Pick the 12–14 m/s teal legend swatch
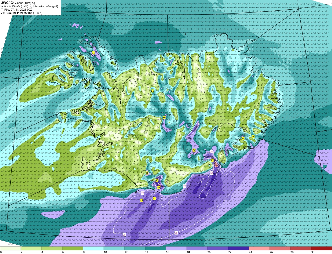 (135, 248)
